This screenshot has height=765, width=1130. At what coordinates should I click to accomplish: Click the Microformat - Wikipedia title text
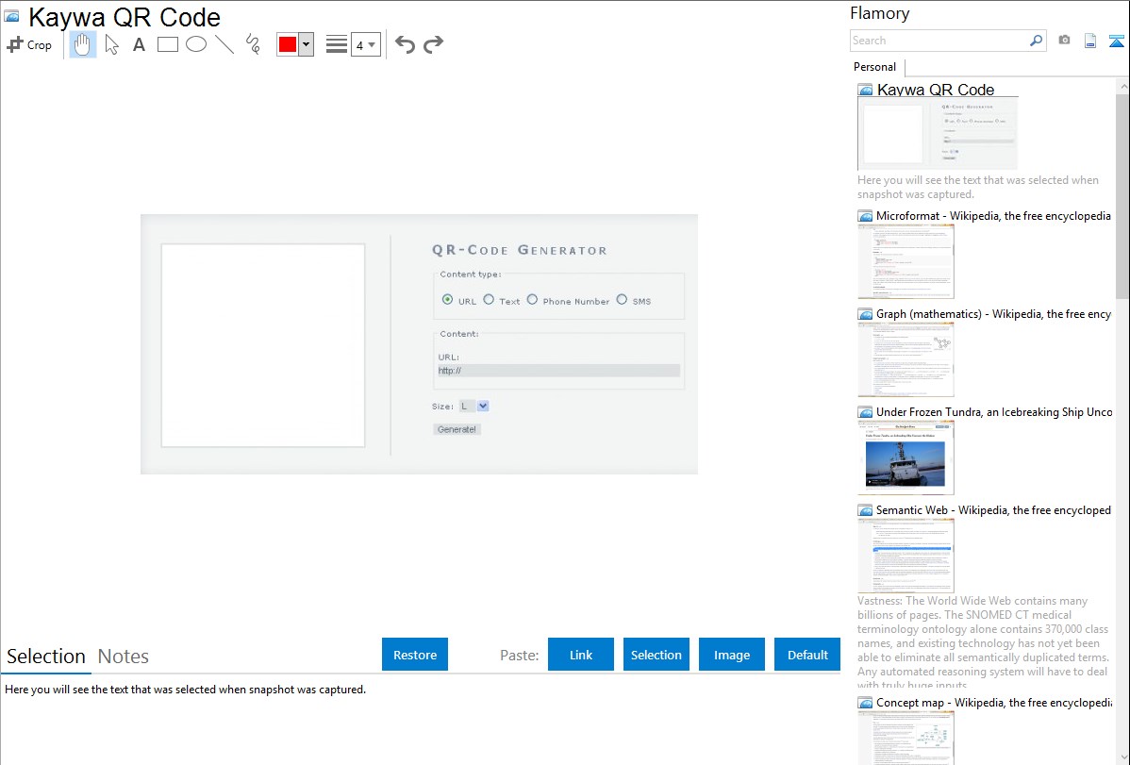point(993,216)
